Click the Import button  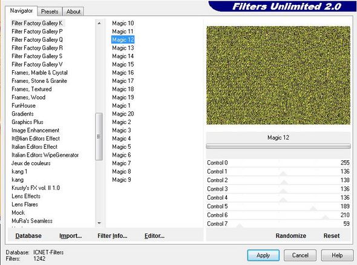pyautogui.click(x=71, y=236)
